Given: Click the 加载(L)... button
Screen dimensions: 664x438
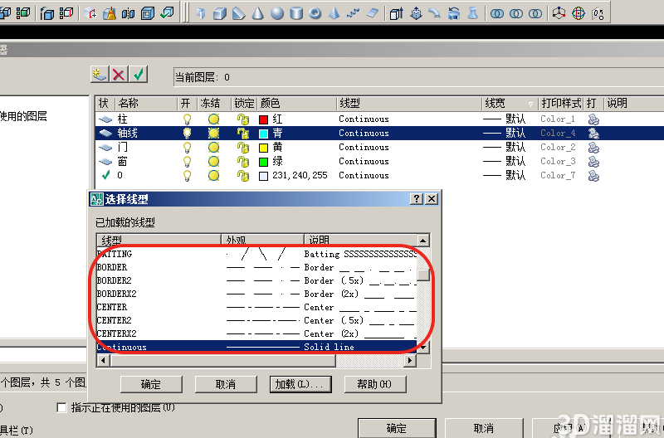Looking at the screenshot, I should pyautogui.click(x=300, y=384).
